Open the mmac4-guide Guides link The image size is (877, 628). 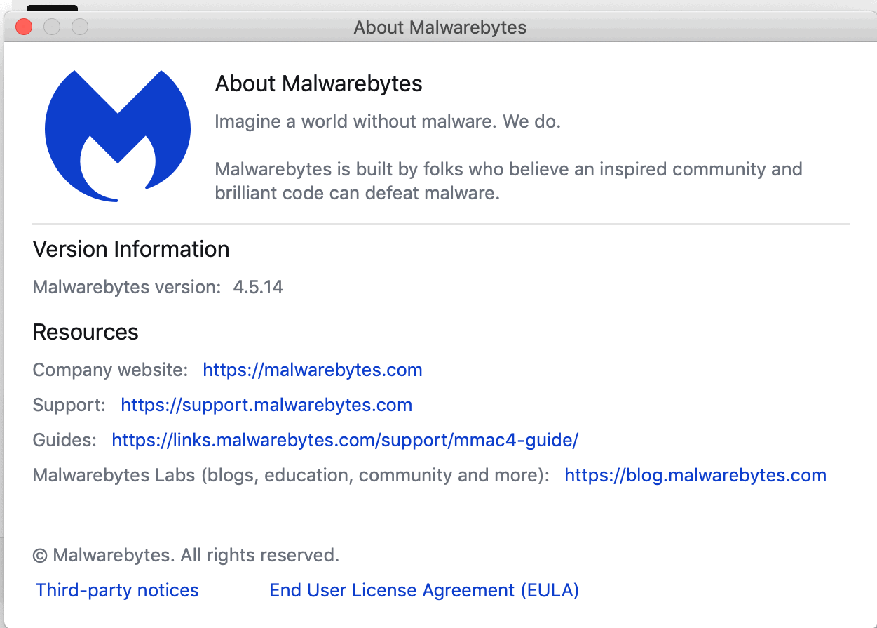pyautogui.click(x=345, y=440)
